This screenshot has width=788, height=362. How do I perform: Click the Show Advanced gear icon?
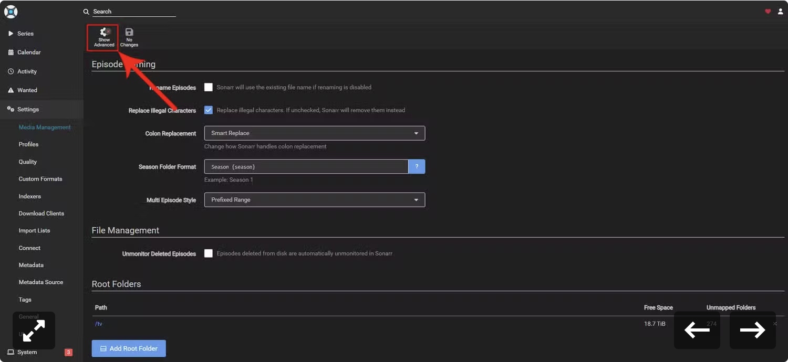(x=104, y=32)
